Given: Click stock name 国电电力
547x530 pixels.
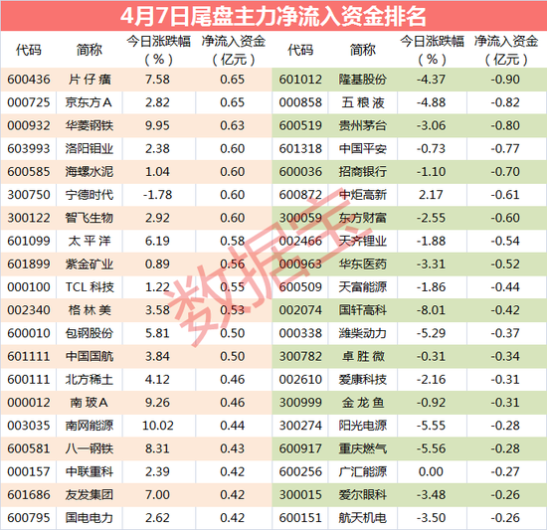Looking at the screenshot, I should tap(90, 518).
